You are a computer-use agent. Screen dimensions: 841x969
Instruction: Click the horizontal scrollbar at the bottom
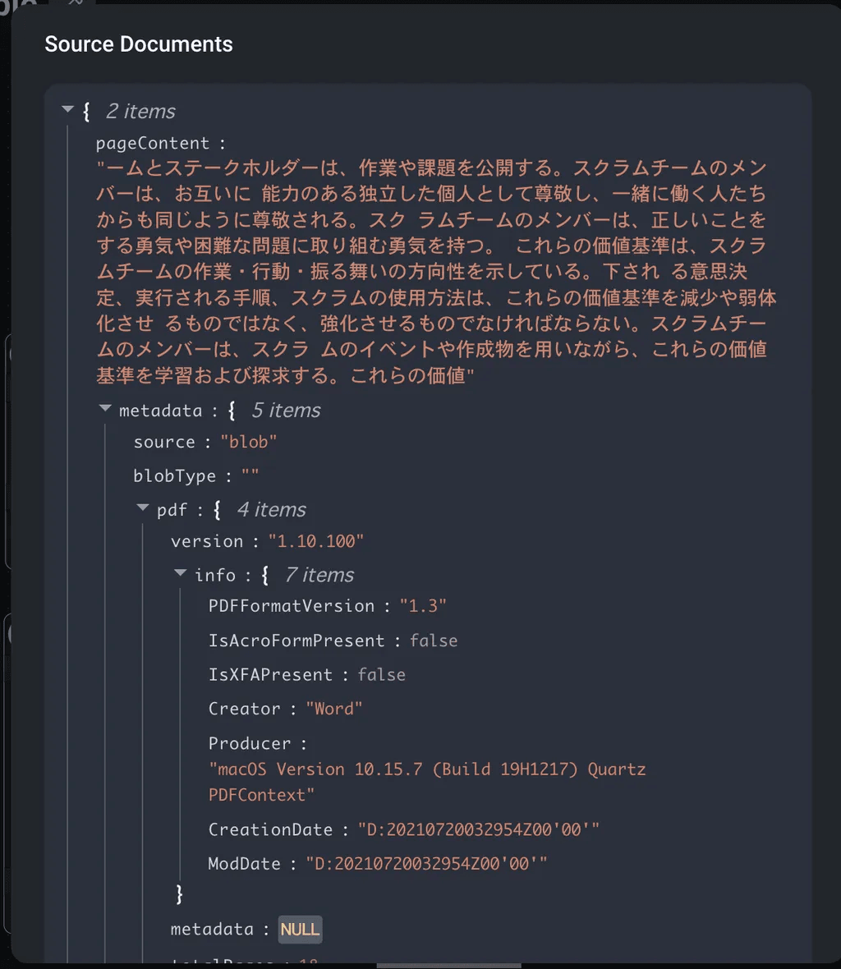(x=448, y=965)
